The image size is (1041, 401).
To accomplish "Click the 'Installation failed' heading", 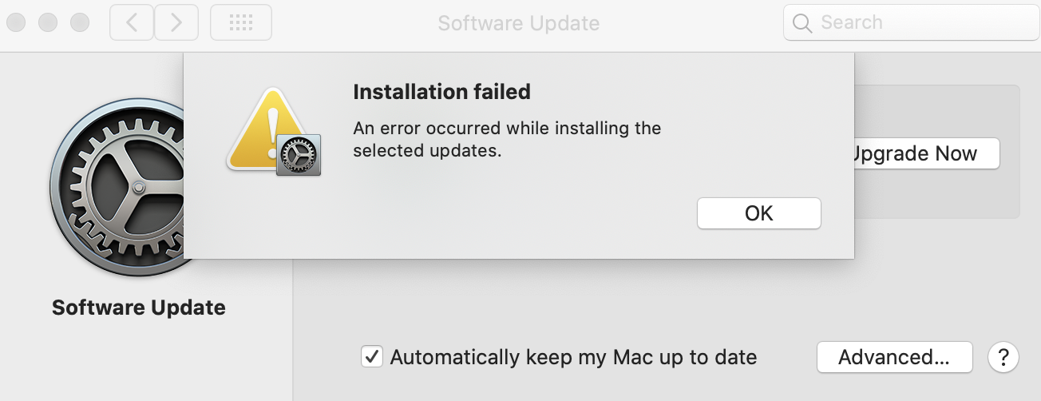I will point(441,92).
